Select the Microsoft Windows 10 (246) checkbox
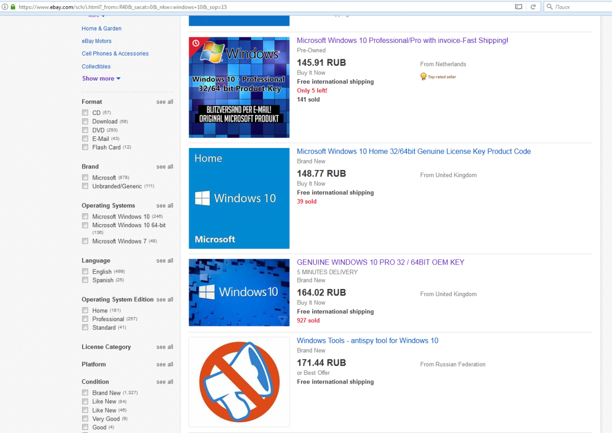This screenshot has height=433, width=612. pos(85,216)
